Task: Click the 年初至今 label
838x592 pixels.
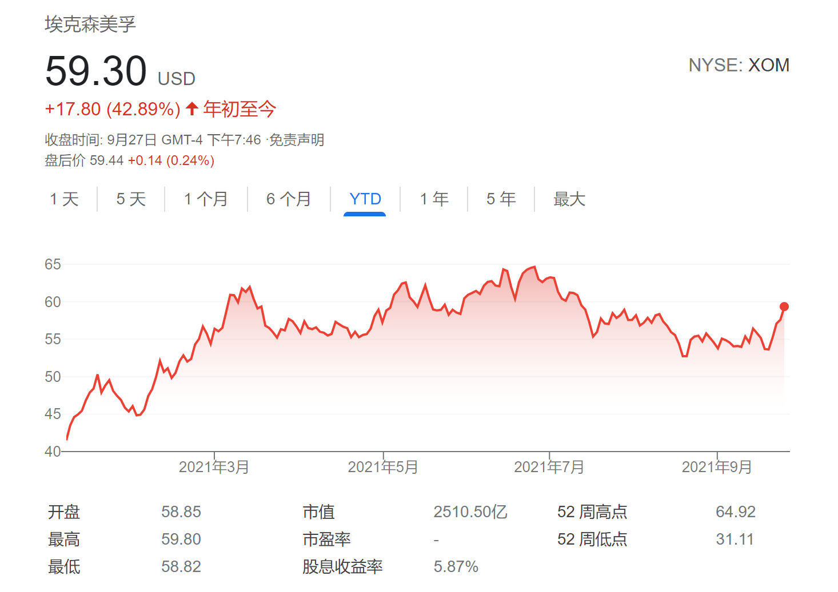Action: click(240, 108)
